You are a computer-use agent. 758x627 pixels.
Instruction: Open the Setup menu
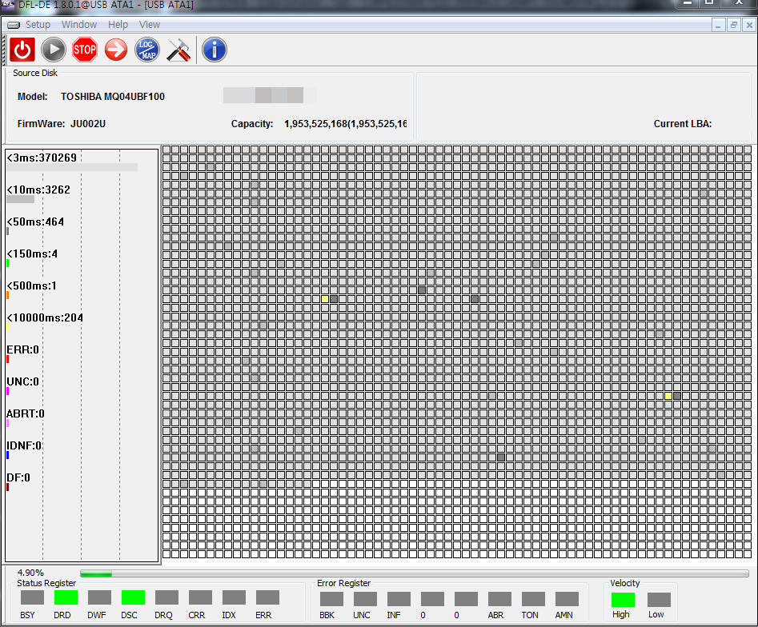point(38,25)
